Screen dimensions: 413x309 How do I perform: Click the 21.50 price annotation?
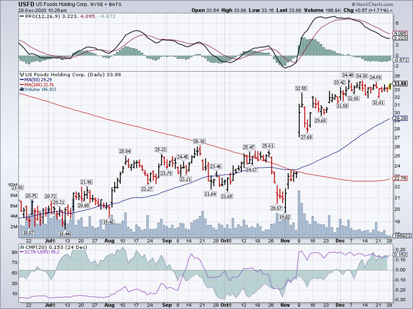click(x=17, y=187)
